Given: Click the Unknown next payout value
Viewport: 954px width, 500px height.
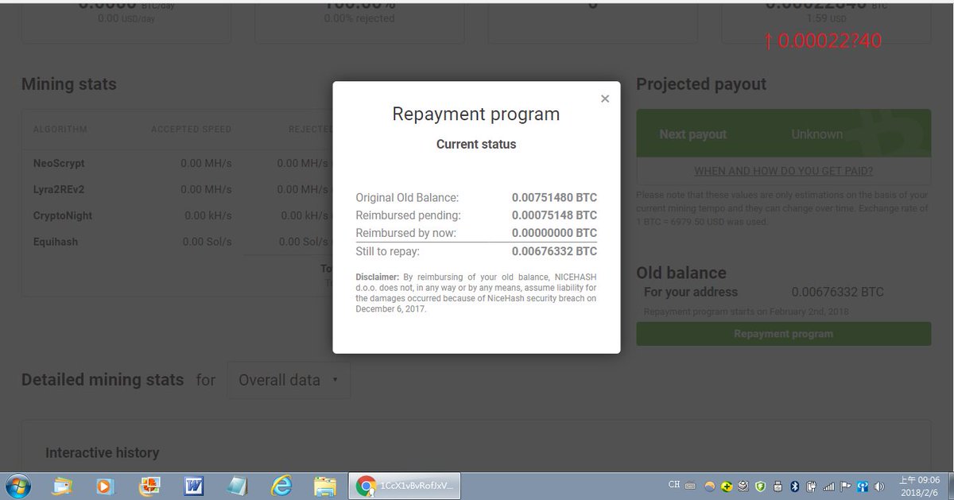Looking at the screenshot, I should [x=816, y=134].
